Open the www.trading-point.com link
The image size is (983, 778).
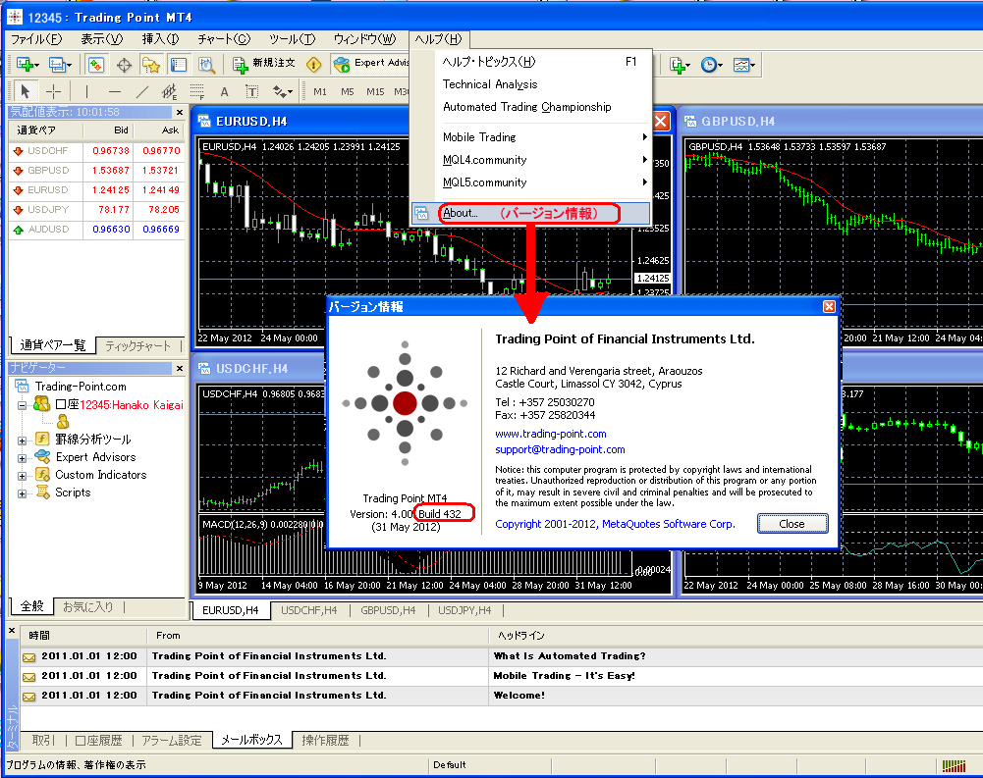coord(551,434)
